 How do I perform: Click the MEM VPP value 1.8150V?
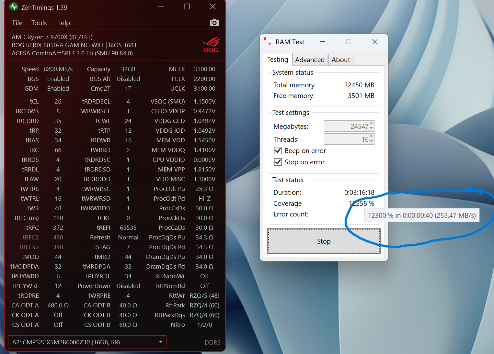point(204,170)
